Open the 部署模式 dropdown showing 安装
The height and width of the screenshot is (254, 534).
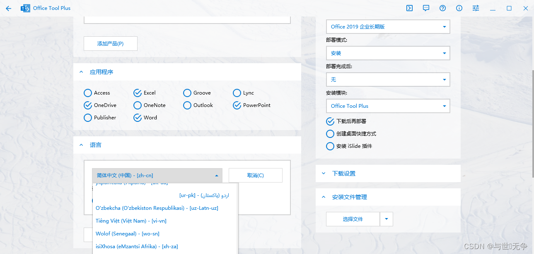[x=388, y=53]
